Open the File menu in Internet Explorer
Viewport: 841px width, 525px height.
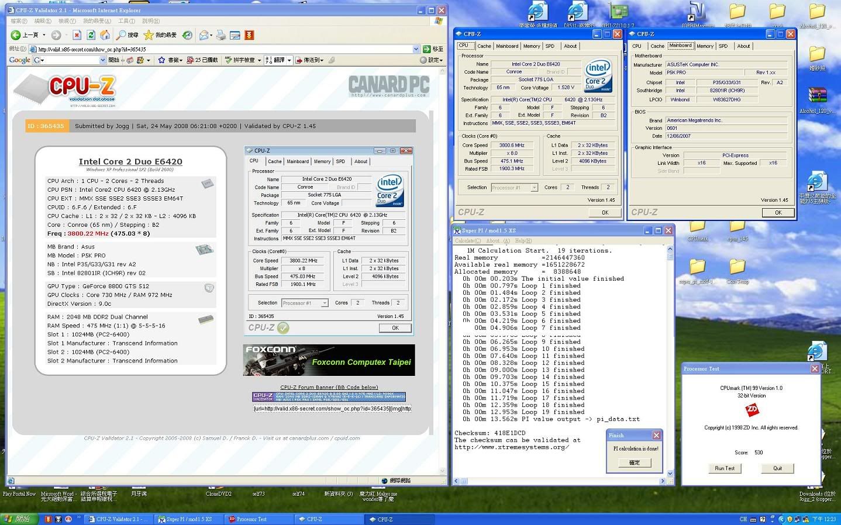pyautogui.click(x=19, y=21)
